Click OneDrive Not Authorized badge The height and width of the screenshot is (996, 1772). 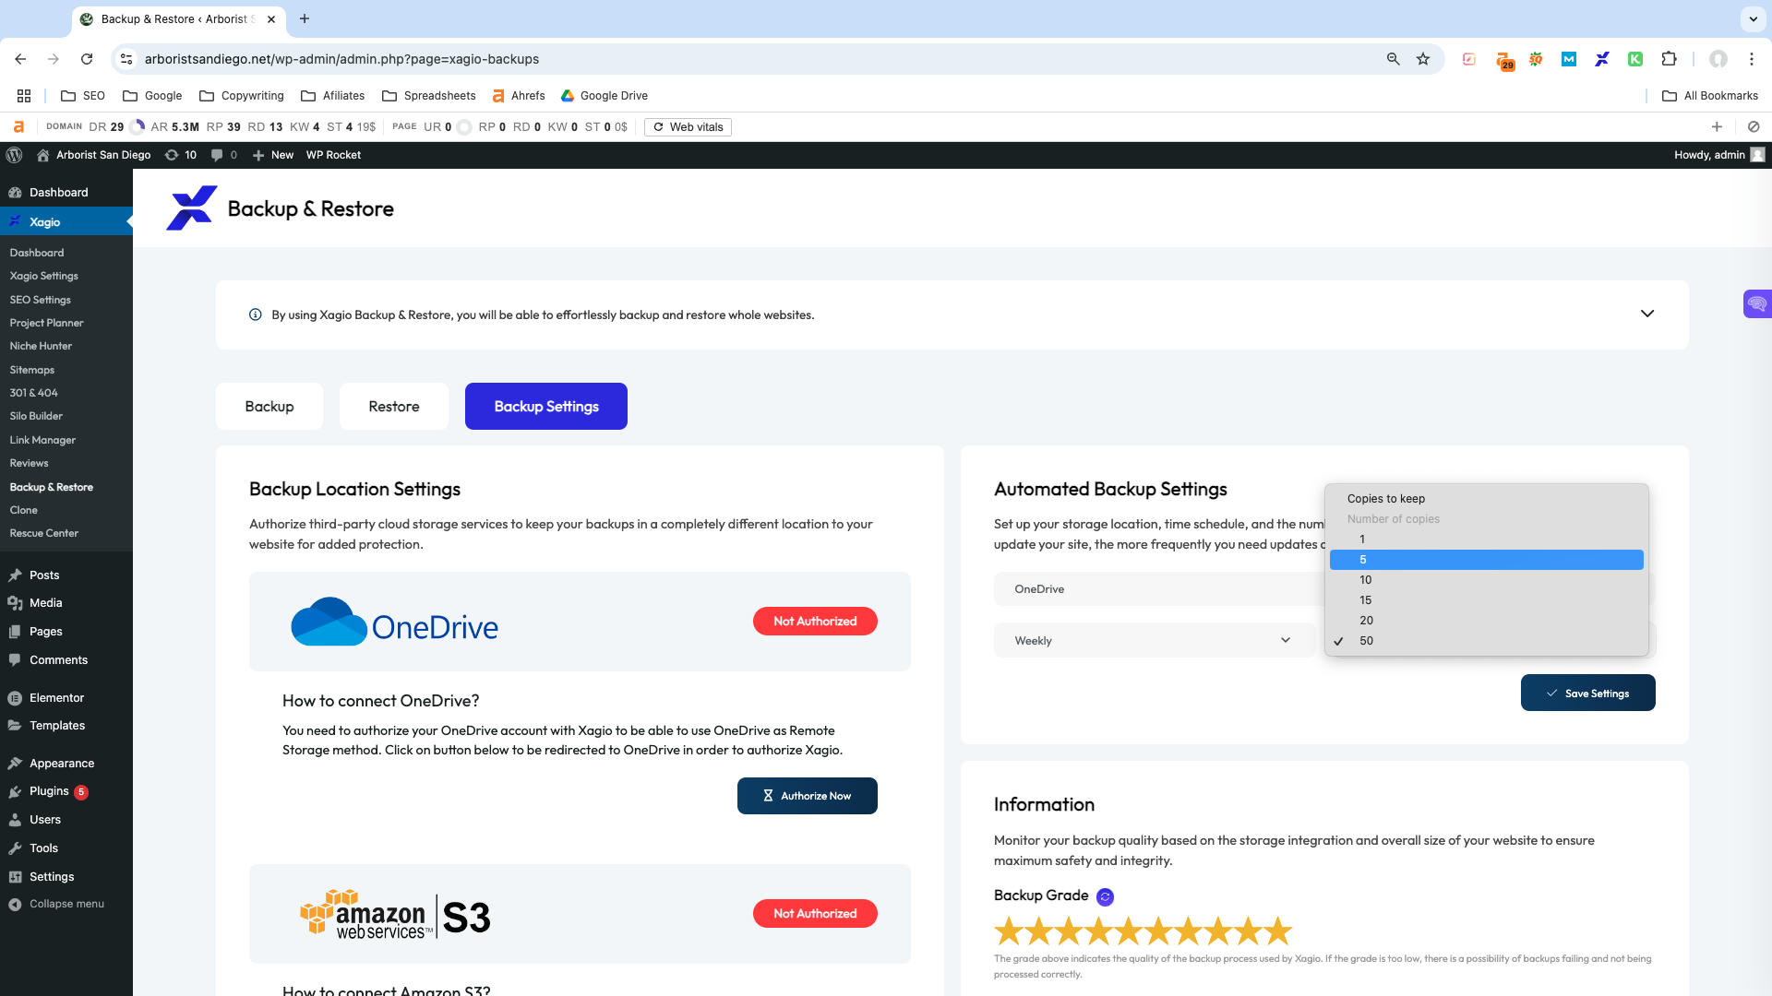[815, 622]
